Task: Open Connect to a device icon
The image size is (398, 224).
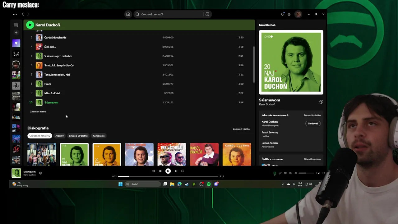Action: point(291,173)
